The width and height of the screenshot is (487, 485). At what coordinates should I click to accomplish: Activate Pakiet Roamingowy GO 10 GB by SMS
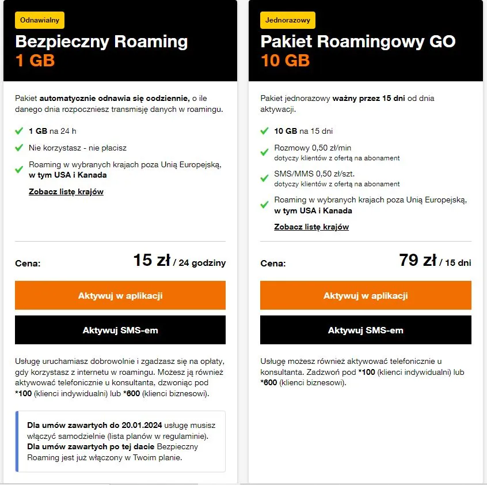click(366, 330)
